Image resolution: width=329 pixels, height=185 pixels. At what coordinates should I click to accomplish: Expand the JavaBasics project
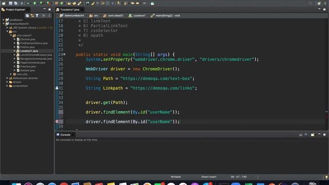4,20
